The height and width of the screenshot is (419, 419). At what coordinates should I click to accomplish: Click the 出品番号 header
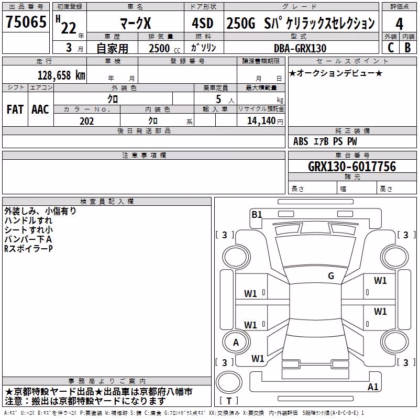[x=26, y=7]
